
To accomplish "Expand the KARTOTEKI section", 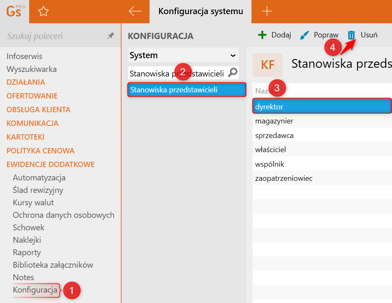I will pos(25,137).
